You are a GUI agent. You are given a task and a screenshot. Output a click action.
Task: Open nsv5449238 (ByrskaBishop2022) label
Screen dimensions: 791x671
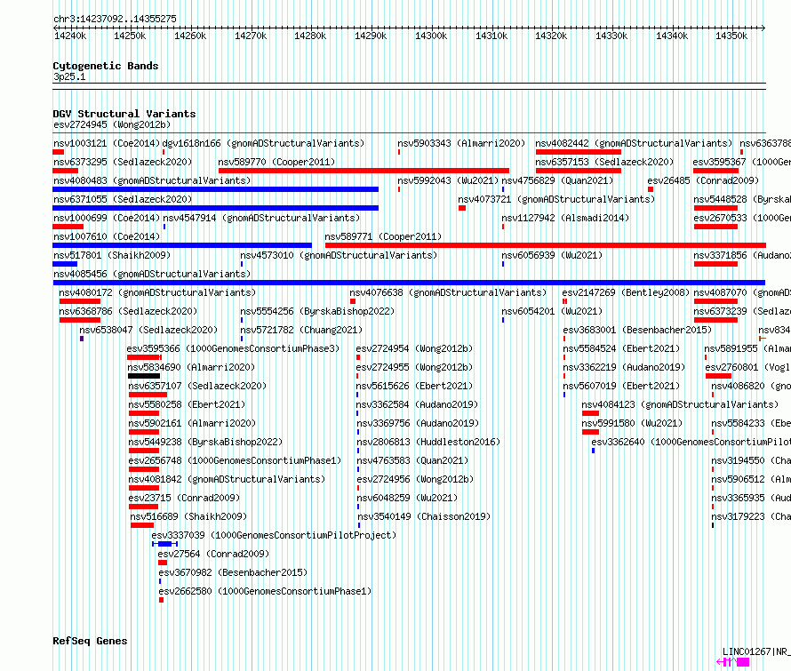pos(205,442)
